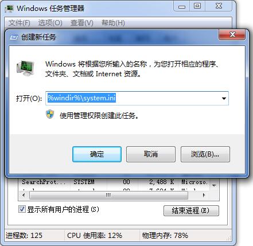Click the Task Manager title bar icon
The width and height of the screenshot is (253, 246).
pyautogui.click(x=9, y=9)
